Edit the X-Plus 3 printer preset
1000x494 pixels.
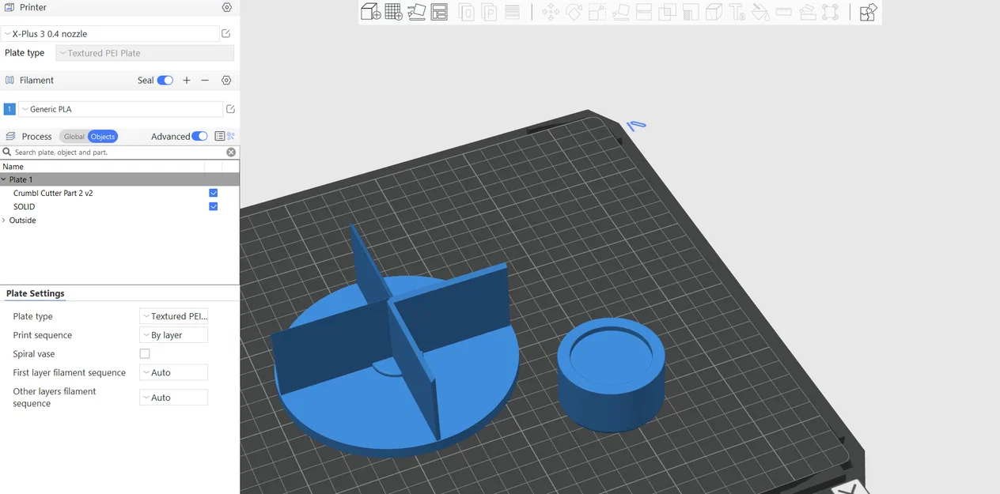[x=226, y=33]
